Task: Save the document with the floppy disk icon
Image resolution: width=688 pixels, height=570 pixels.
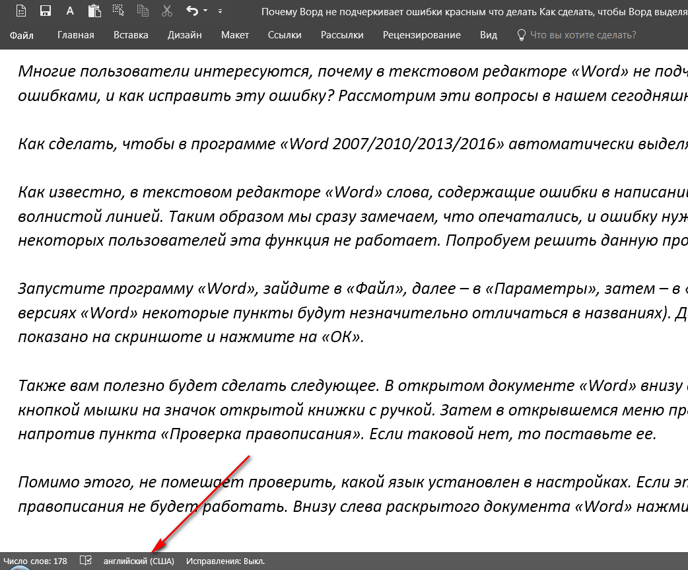Action: point(46,11)
